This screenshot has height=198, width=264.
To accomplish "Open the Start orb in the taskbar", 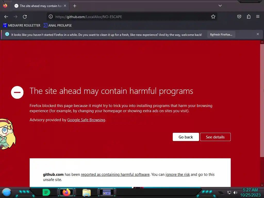I will click(x=7, y=193).
